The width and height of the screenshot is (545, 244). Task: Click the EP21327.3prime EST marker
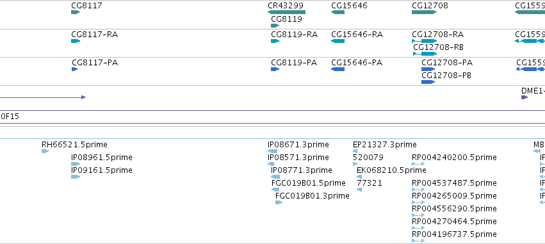coord(355,151)
